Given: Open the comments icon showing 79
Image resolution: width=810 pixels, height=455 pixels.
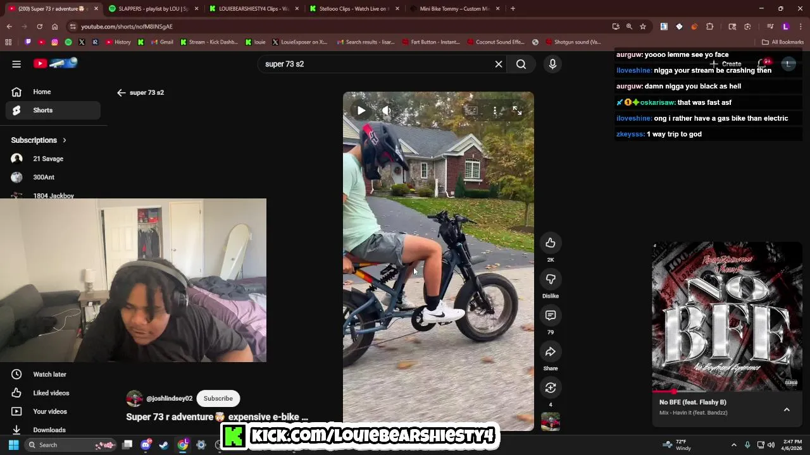Looking at the screenshot, I should pyautogui.click(x=551, y=315).
